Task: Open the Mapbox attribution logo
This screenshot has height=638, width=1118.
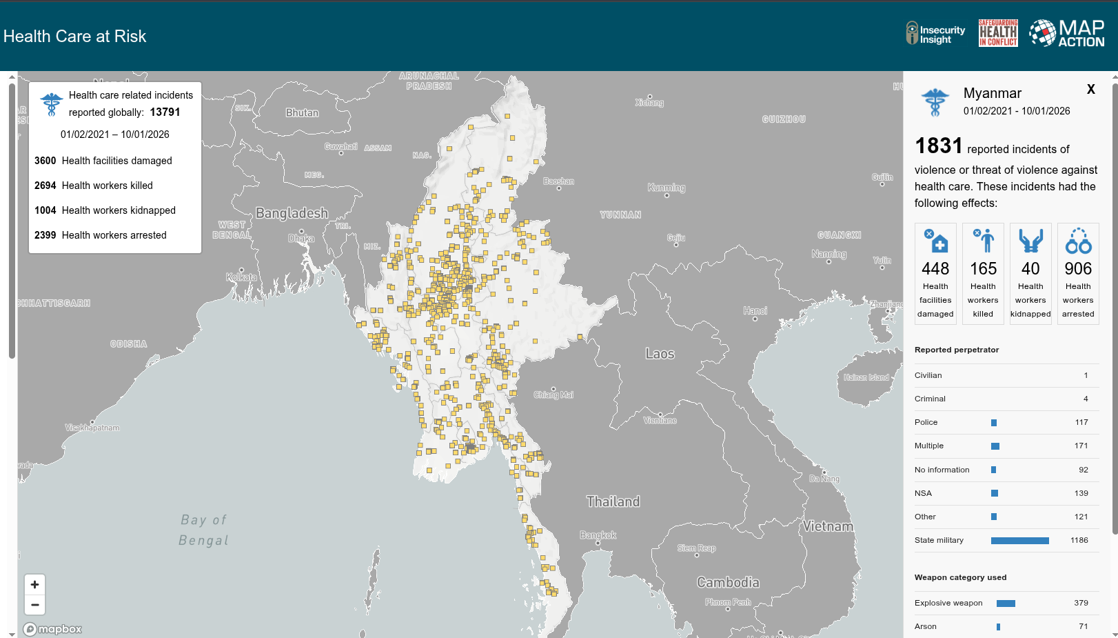Action: pos(53,629)
